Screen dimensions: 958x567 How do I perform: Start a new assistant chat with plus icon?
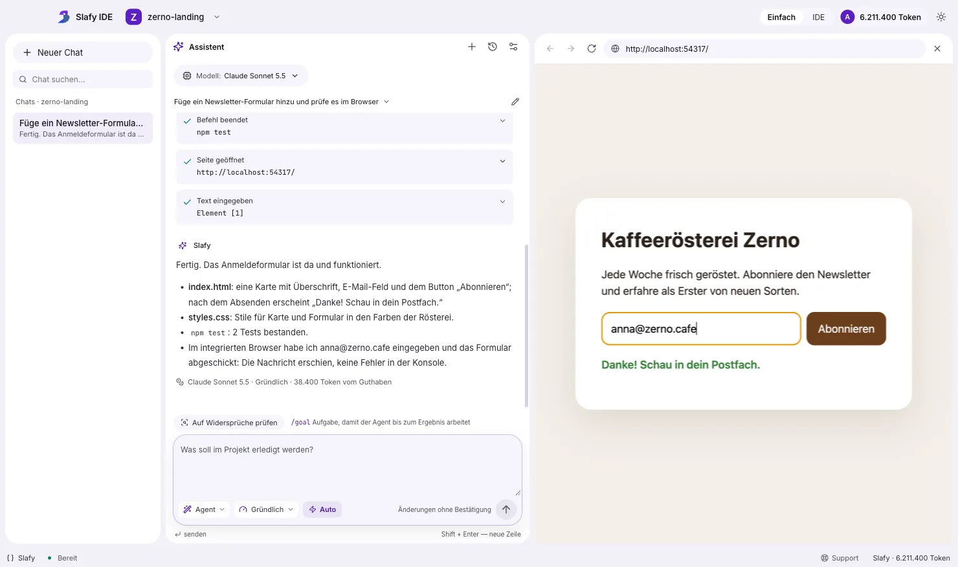(x=472, y=47)
